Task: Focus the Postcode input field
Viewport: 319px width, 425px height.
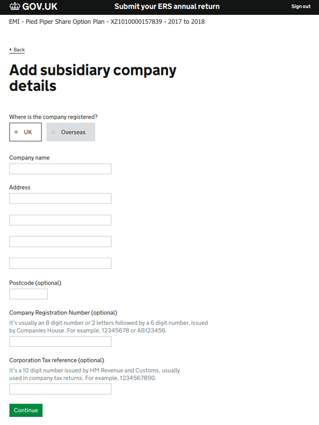Action: (x=29, y=294)
